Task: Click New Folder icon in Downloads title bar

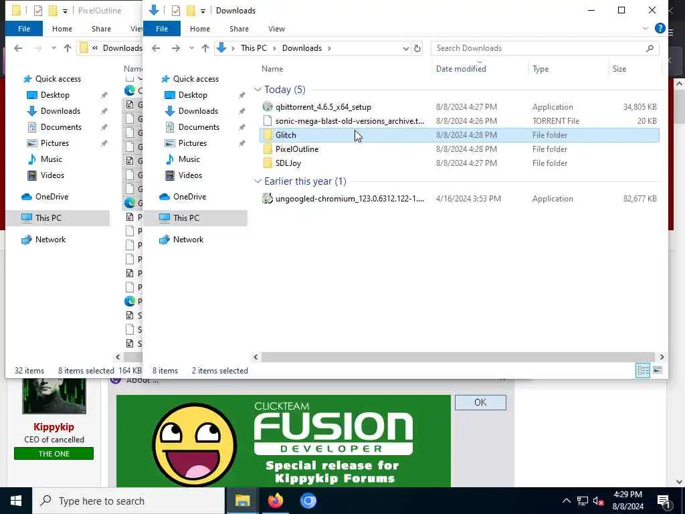Action: (x=191, y=11)
